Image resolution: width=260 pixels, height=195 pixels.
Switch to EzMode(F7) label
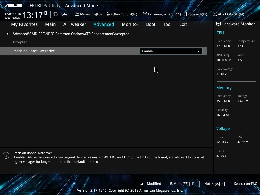point(180,184)
